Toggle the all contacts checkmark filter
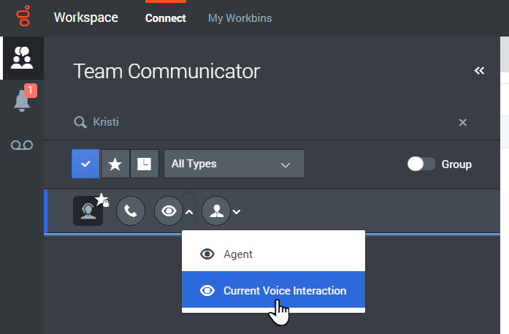Viewport: 509px width, 334px height. coord(85,164)
